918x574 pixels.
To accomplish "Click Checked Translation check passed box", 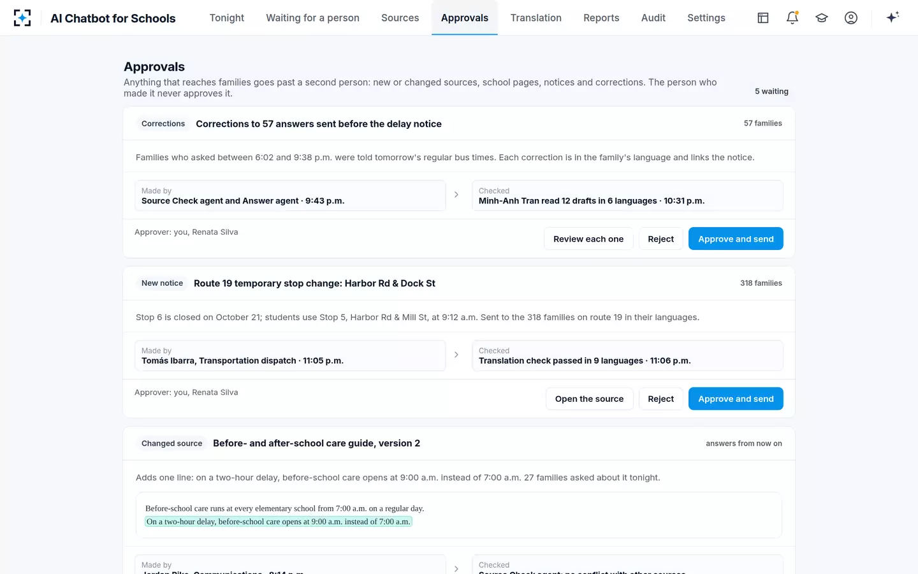I will click(x=627, y=355).
